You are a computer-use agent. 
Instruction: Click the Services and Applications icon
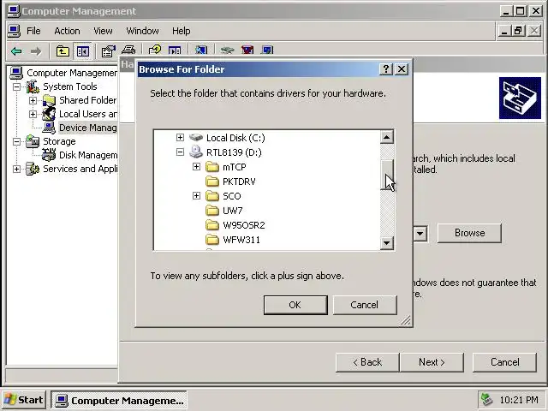[33, 169]
